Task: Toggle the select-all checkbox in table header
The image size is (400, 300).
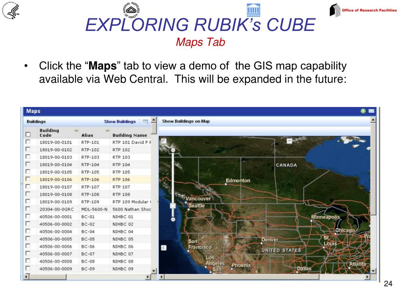Action: click(x=28, y=134)
